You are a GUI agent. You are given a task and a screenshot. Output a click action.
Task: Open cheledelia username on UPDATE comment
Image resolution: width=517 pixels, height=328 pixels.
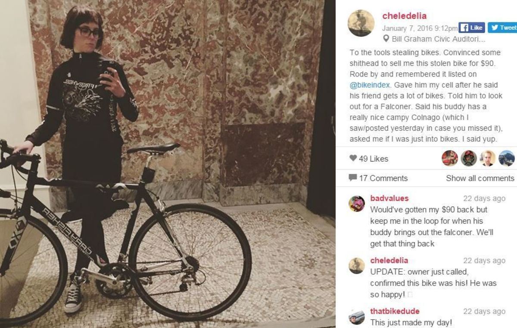(389, 261)
